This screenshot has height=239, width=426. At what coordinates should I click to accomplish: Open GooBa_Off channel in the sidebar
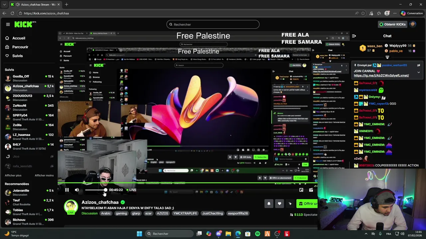tap(29, 78)
